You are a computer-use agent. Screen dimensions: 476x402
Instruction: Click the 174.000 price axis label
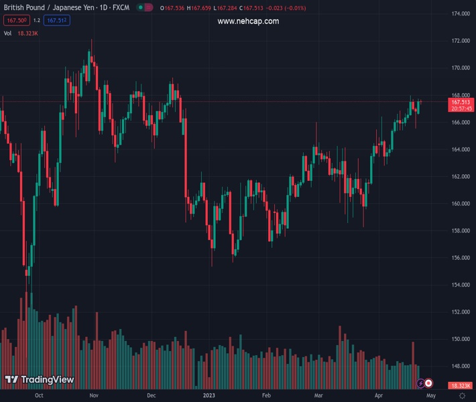click(x=461, y=13)
